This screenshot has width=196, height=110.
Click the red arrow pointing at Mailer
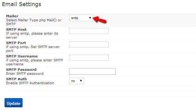coord(100,20)
